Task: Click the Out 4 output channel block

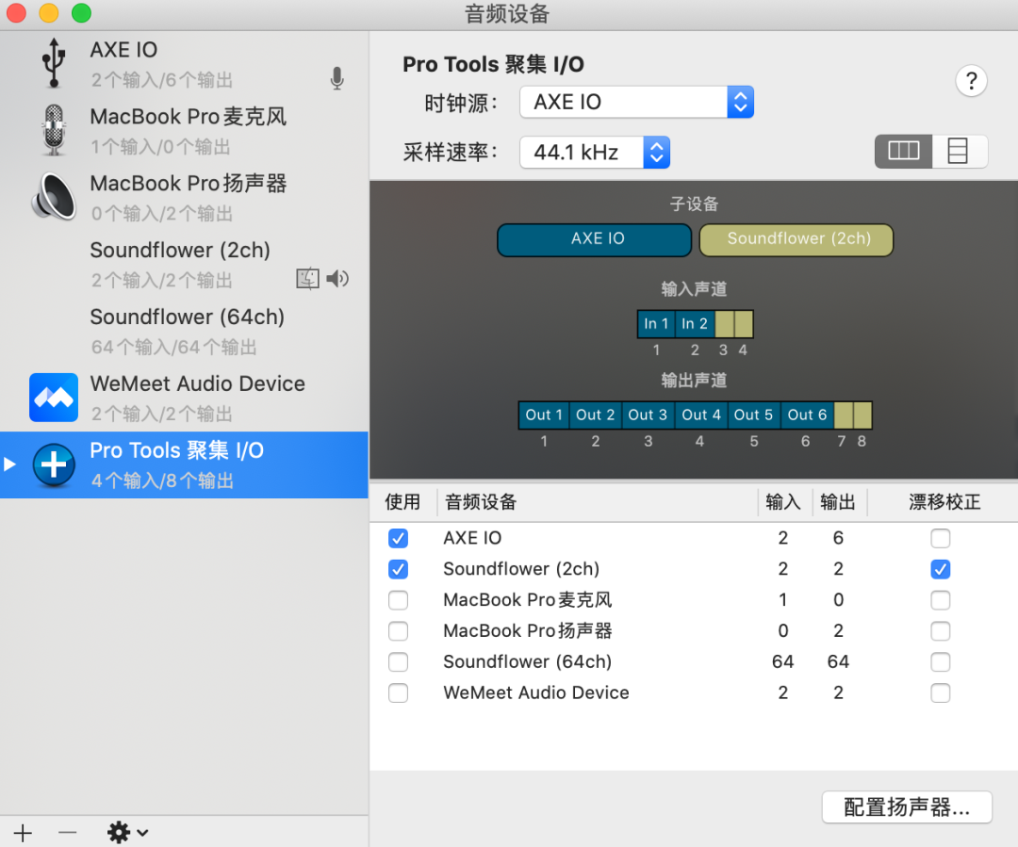Action: point(701,415)
